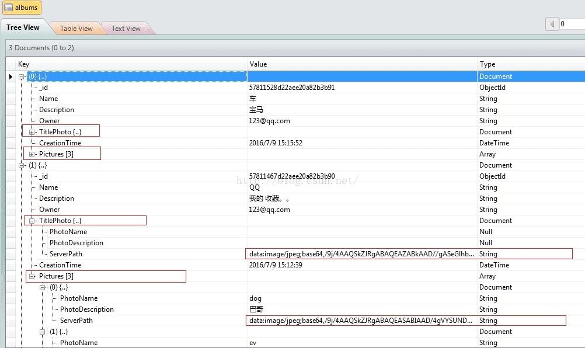Viewport: 585px width, 348px height.
Task: Click the Key column header
Action: pyautogui.click(x=23, y=64)
